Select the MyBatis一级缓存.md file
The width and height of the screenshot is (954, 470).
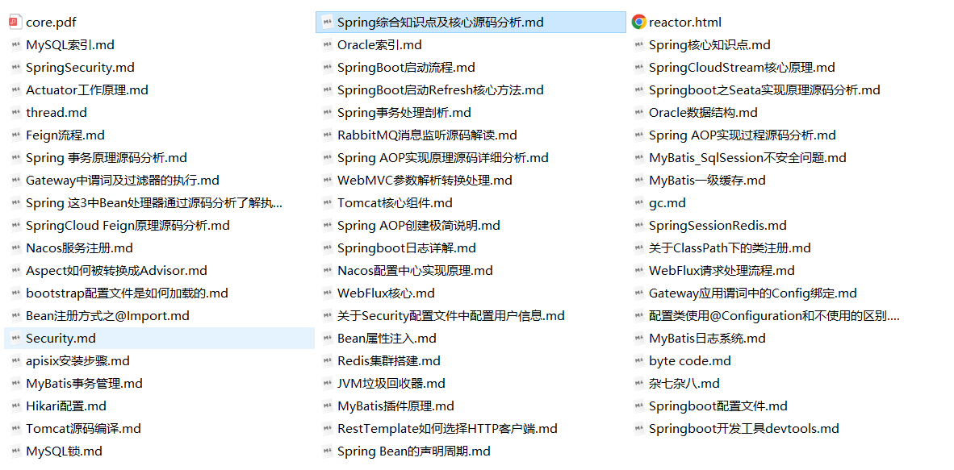(x=710, y=180)
